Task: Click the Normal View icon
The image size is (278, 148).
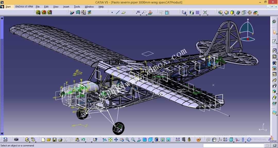Action: [x=139, y=140]
